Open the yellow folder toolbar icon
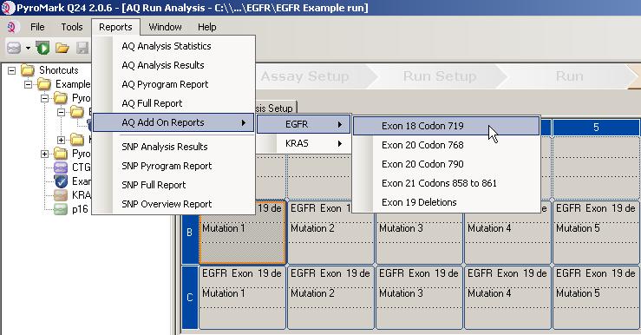This screenshot has height=335, width=641. point(62,49)
